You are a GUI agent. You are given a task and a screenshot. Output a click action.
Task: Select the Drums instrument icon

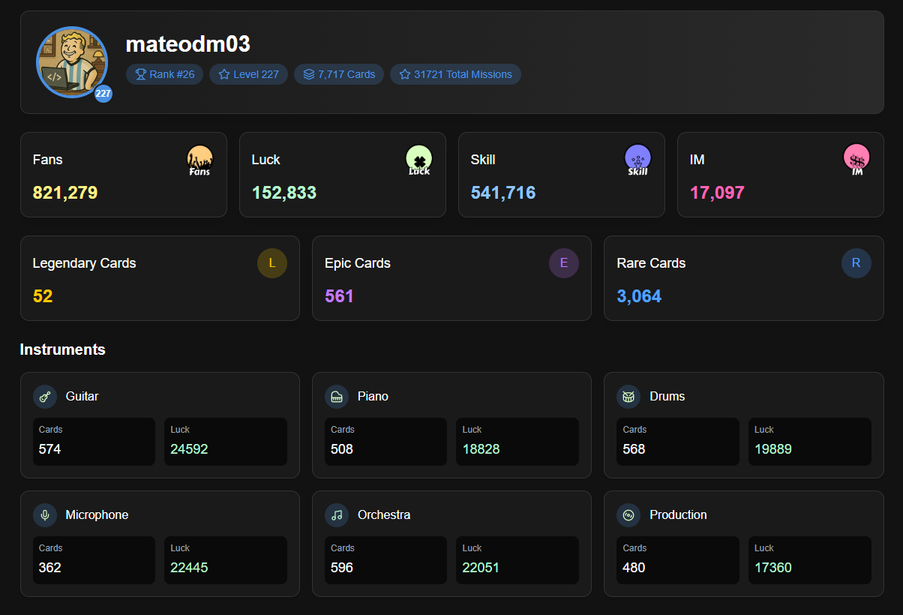pyautogui.click(x=628, y=397)
